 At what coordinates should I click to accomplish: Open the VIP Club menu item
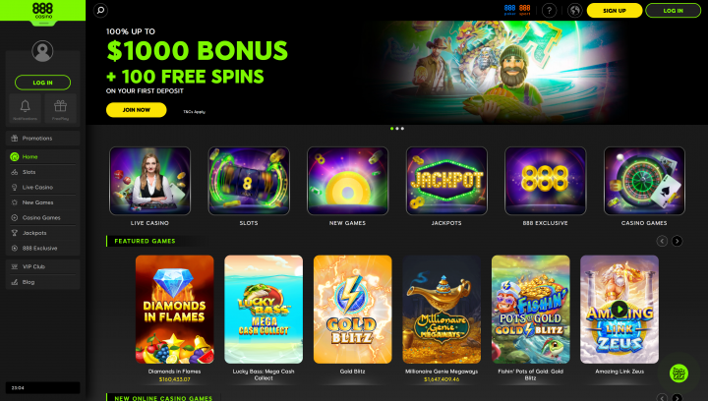click(43, 266)
